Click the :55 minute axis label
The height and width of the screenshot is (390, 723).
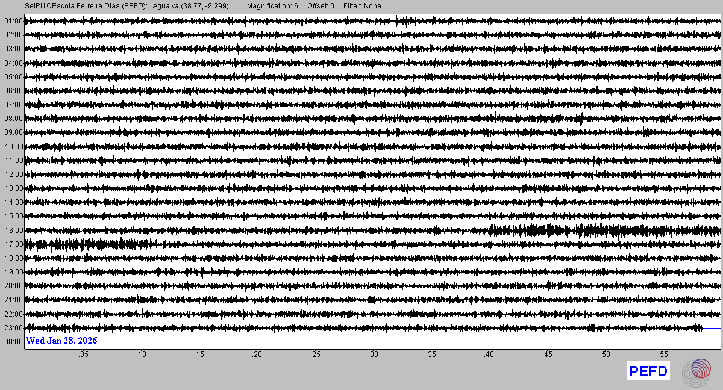click(663, 354)
